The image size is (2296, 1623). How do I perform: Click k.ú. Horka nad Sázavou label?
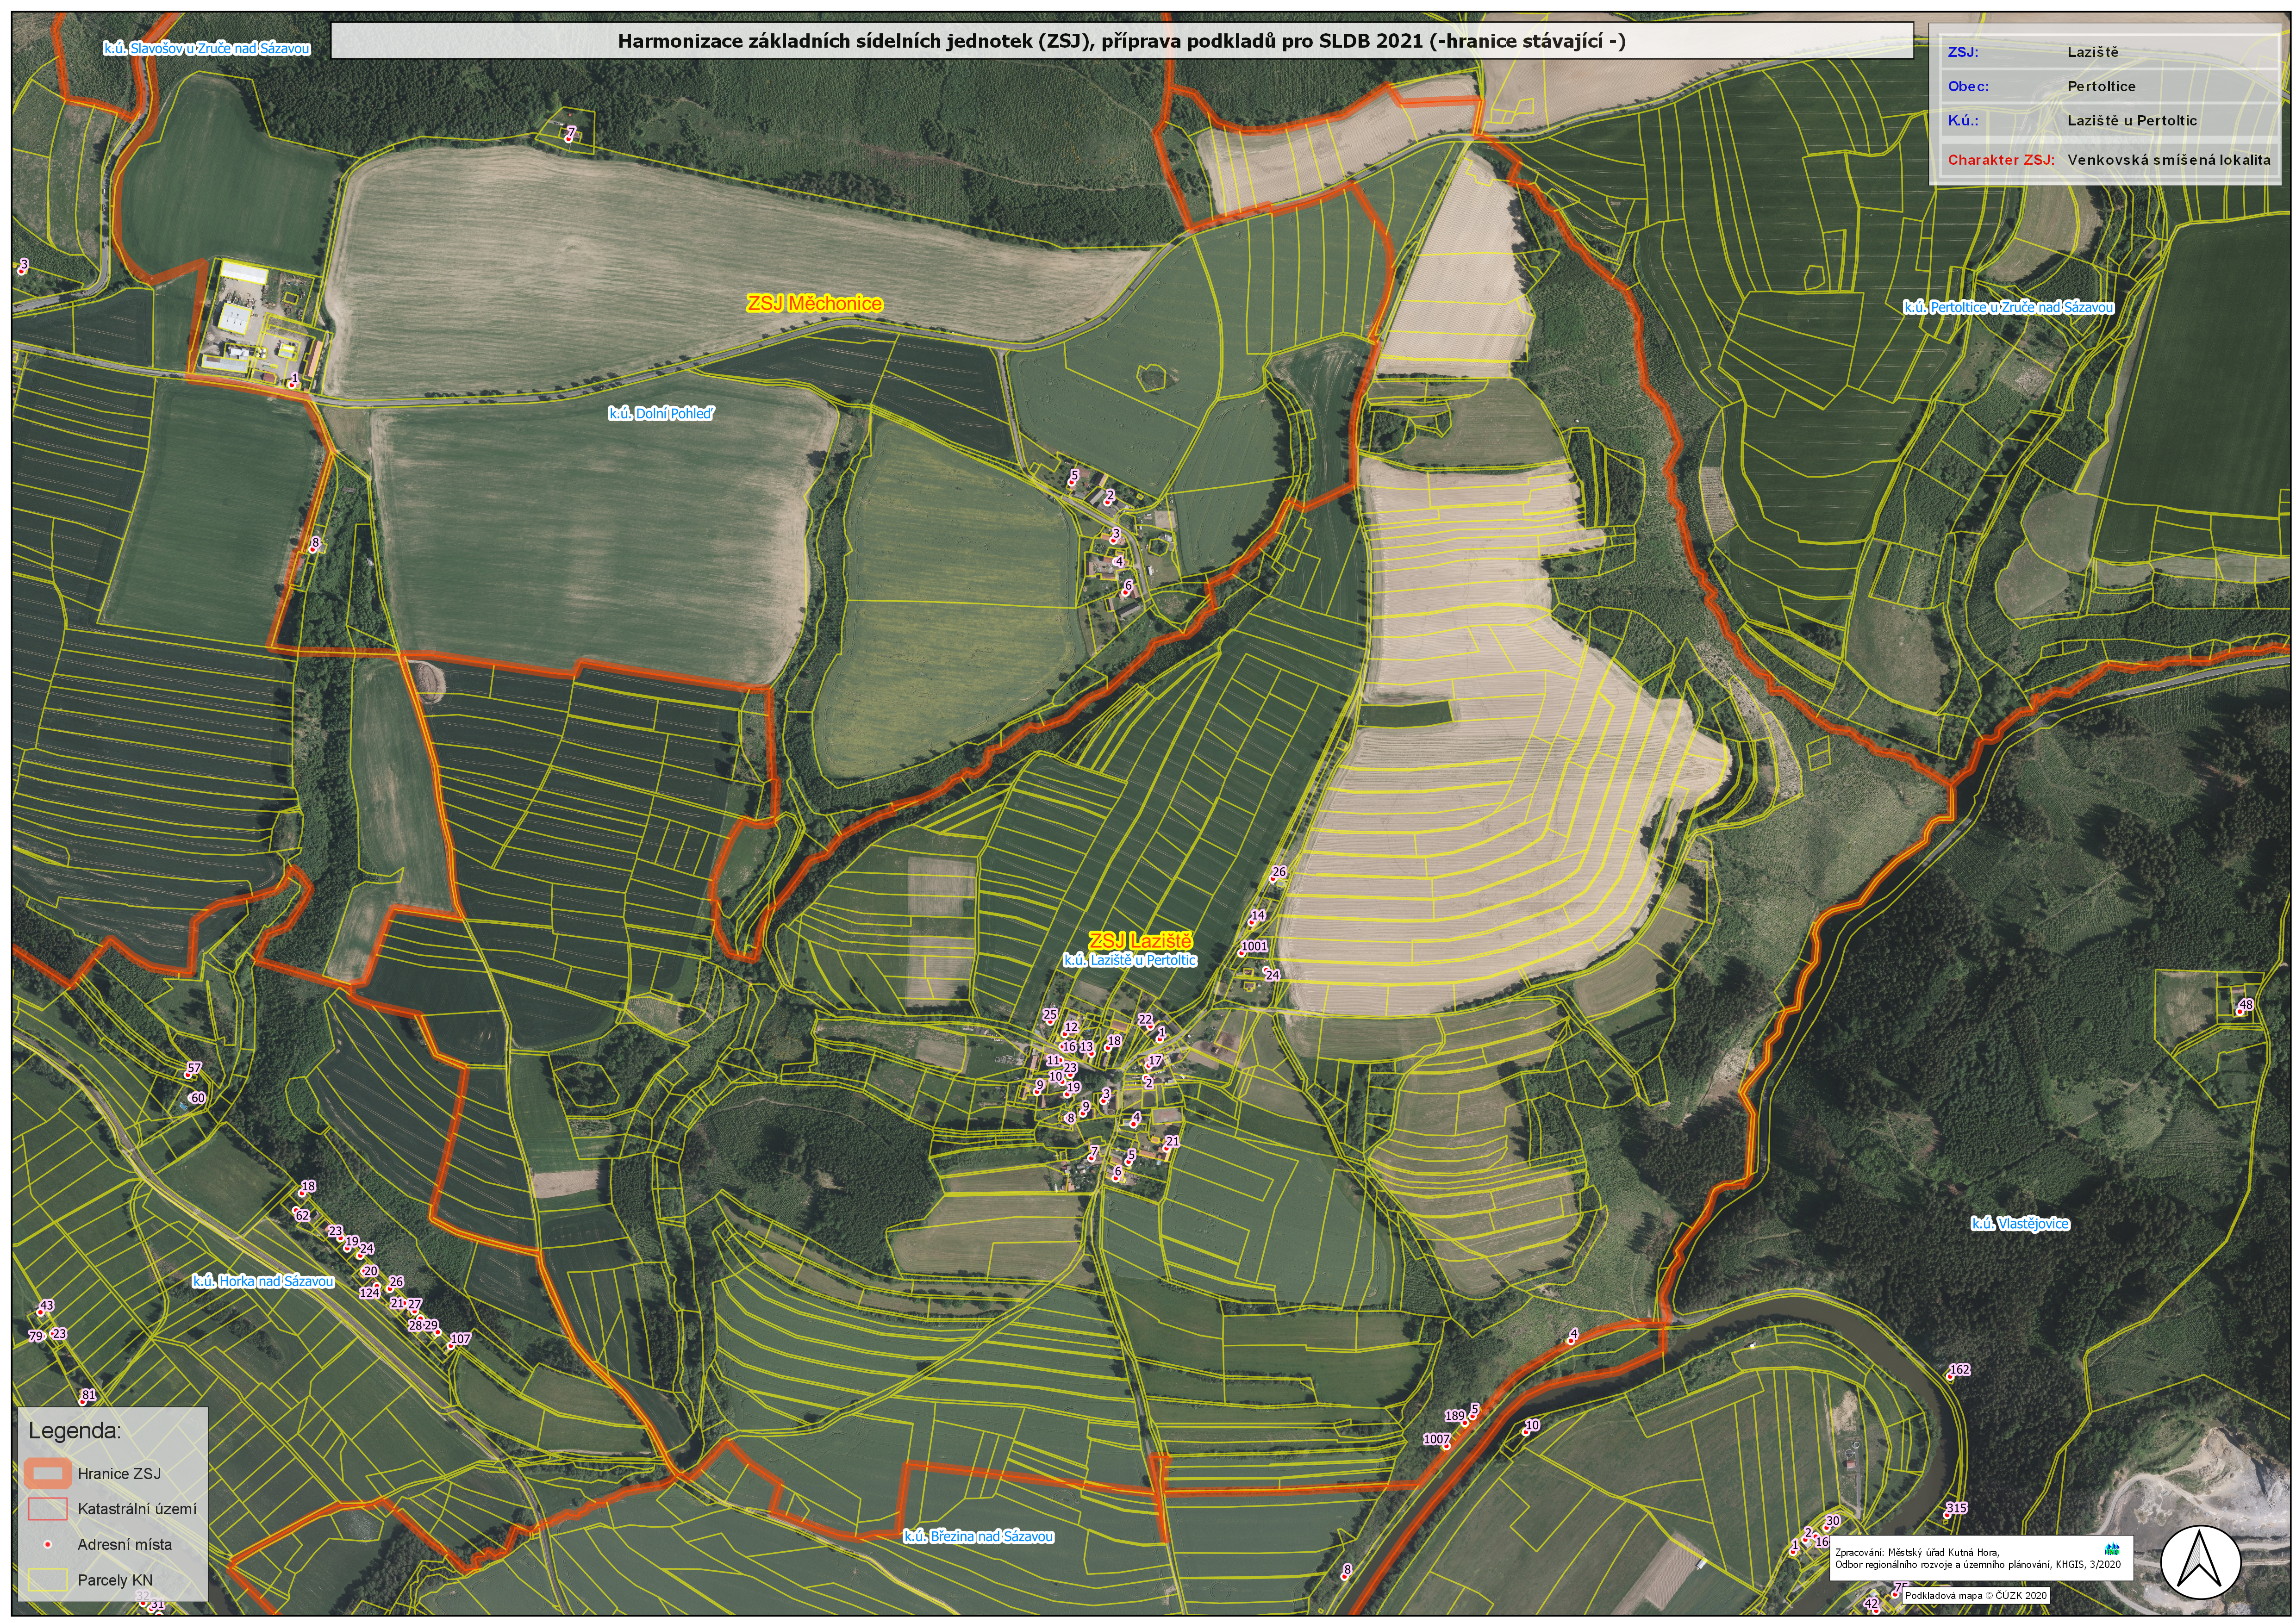tap(263, 1281)
